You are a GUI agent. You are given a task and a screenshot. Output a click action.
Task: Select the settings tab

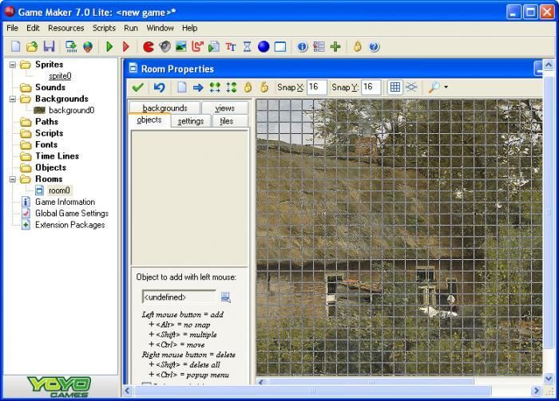pyautogui.click(x=190, y=121)
